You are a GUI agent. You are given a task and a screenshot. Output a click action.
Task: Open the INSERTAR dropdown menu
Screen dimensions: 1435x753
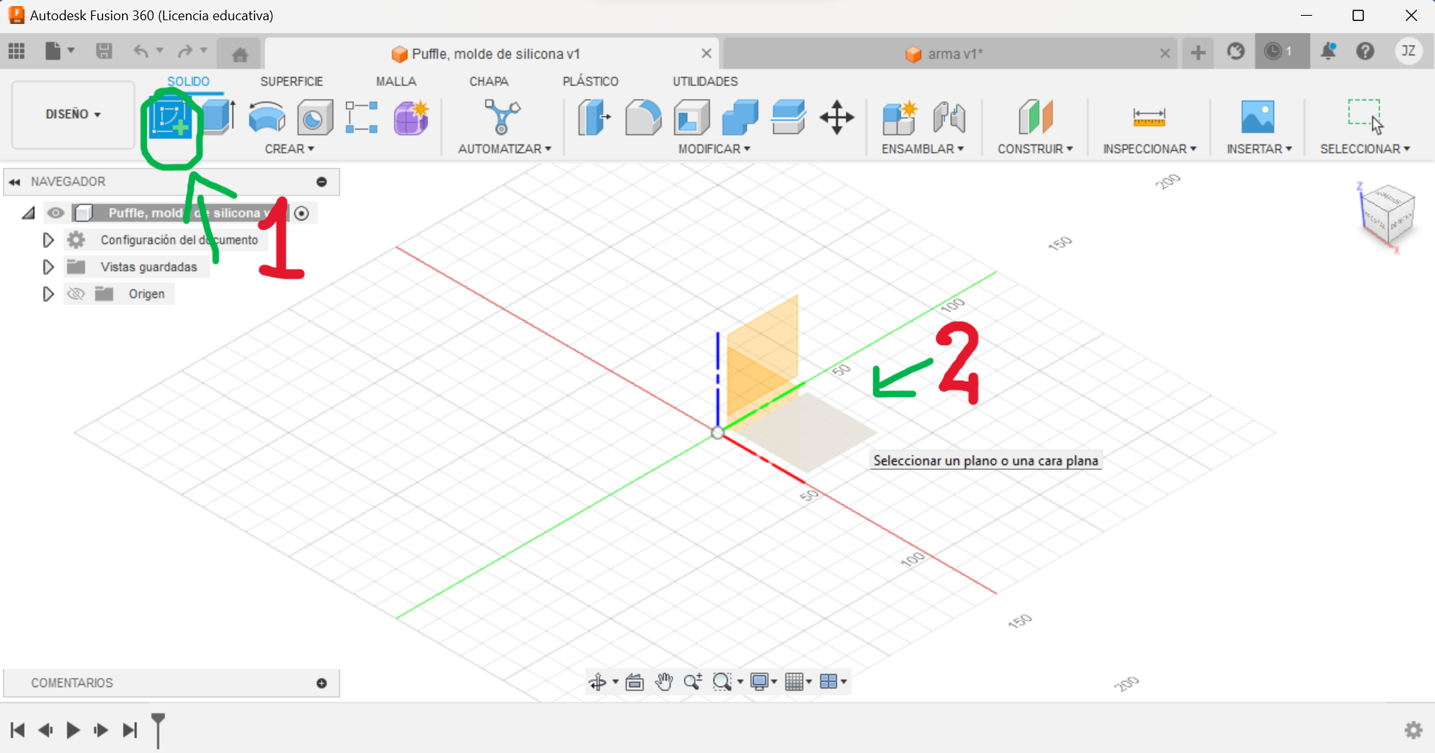click(1259, 149)
